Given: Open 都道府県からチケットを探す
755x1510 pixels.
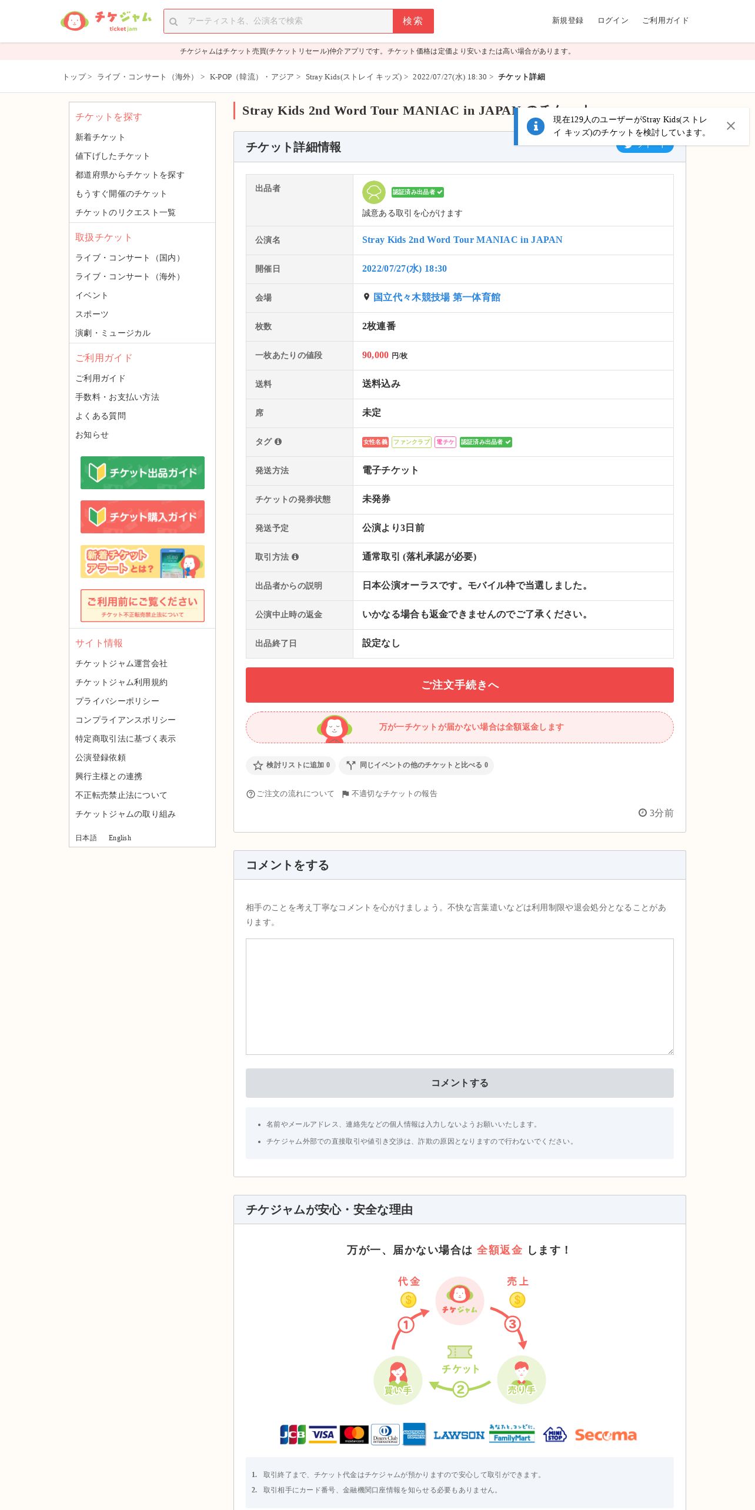Looking at the screenshot, I should (129, 175).
